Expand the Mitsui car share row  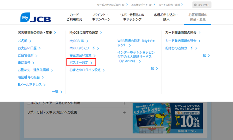pyautogui.click(x=124, y=103)
